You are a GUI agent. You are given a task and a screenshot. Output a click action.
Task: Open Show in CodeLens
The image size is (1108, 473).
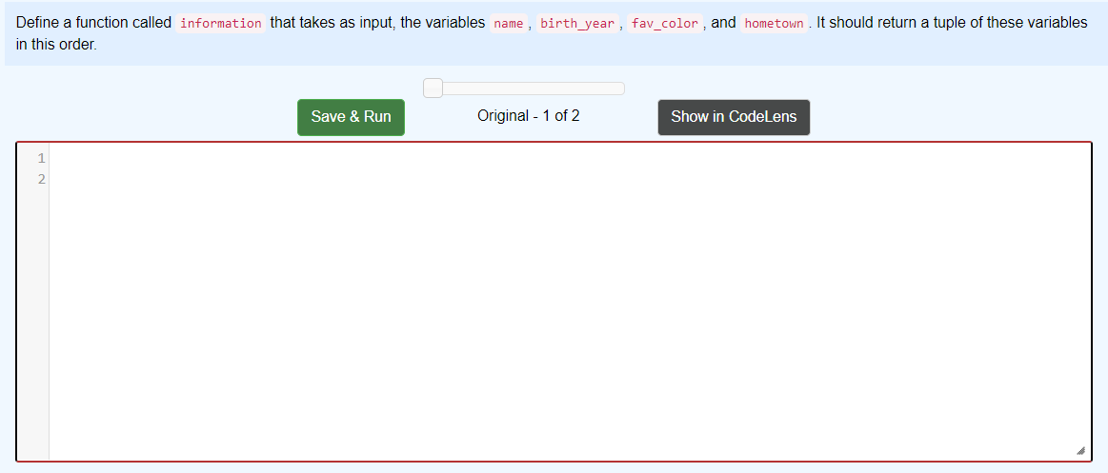point(734,117)
